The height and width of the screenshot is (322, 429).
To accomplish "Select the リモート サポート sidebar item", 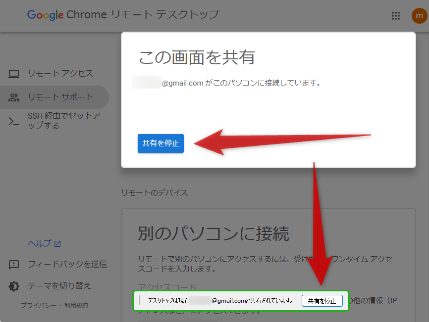I will pyautogui.click(x=54, y=97).
